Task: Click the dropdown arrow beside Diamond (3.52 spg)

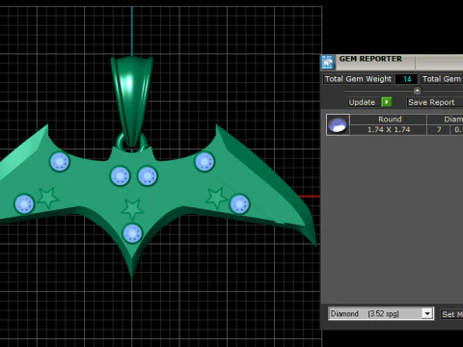Action: [427, 313]
